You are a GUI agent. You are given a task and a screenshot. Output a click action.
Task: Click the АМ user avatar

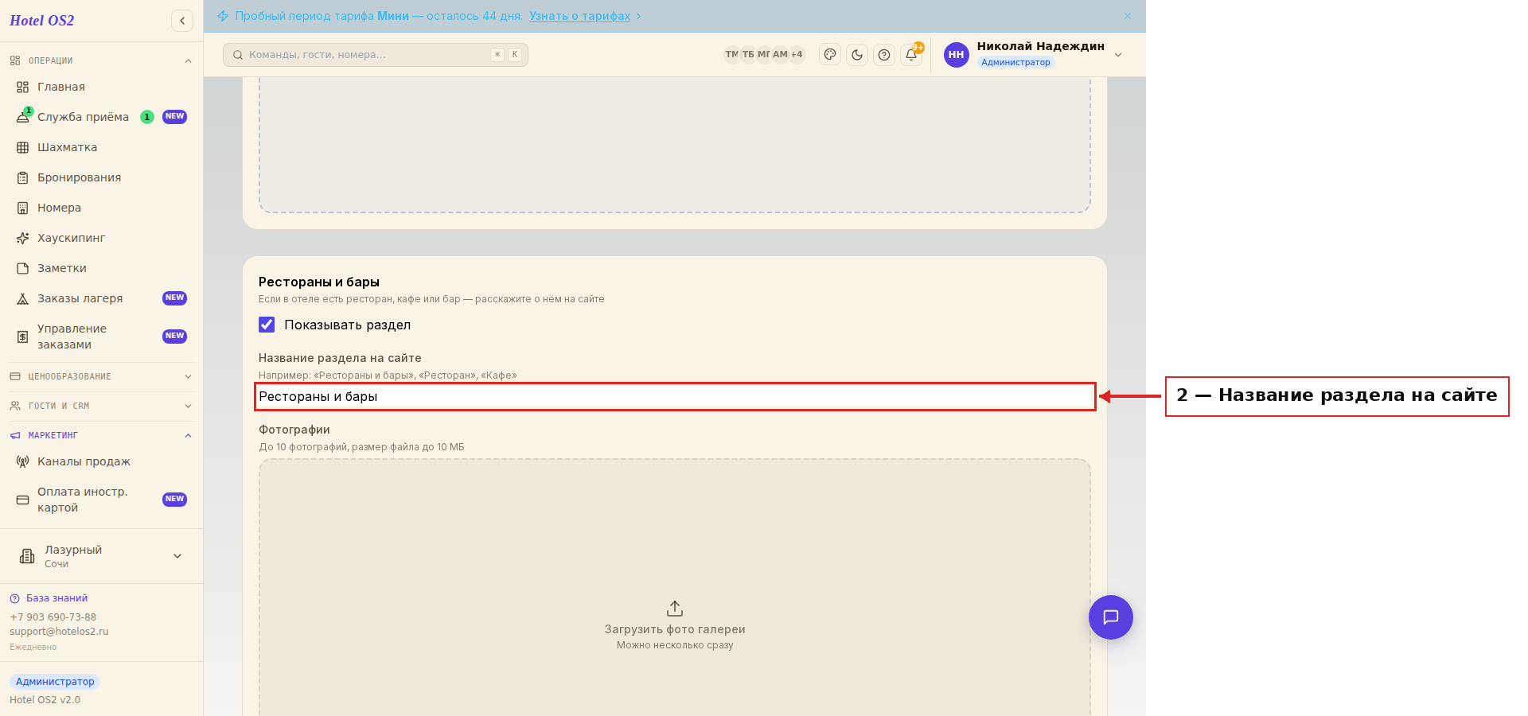(x=780, y=55)
